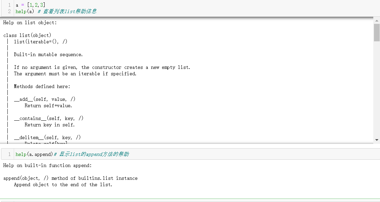Click the text 'Return self+value.'
The width and height of the screenshot is (380, 202).
[x=48, y=106]
